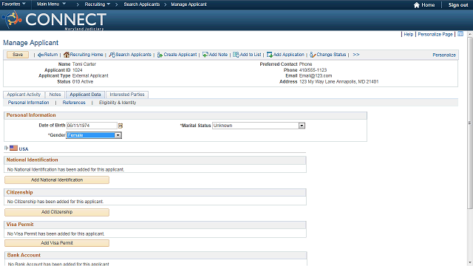The height and width of the screenshot is (266, 473).
Task: Click the Add to List icon
Action: (x=236, y=55)
